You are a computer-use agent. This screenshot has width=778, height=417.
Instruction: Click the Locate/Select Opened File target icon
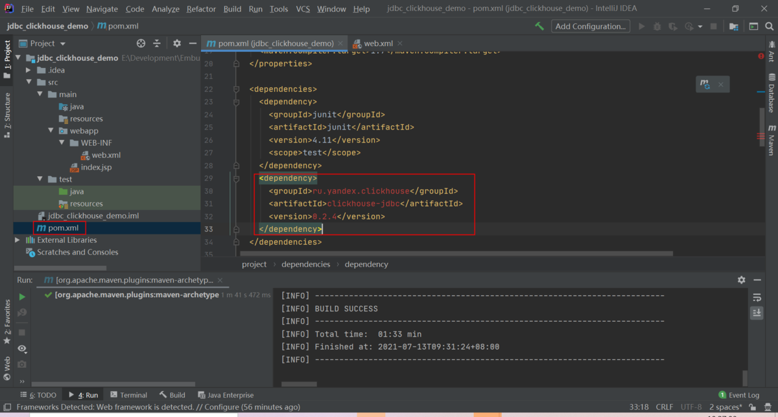pyautogui.click(x=141, y=43)
